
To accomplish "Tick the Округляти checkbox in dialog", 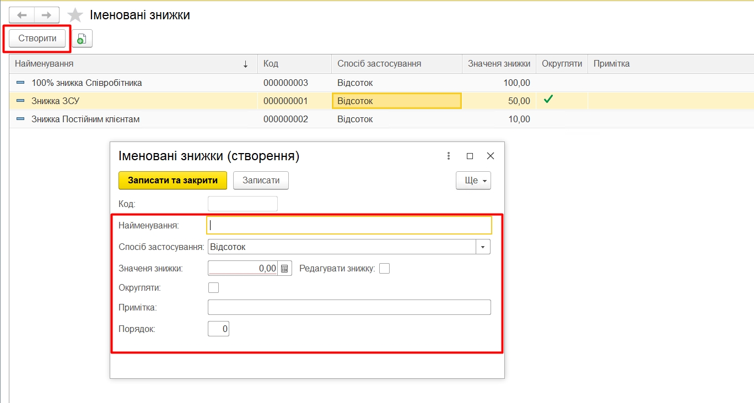I will pos(213,287).
